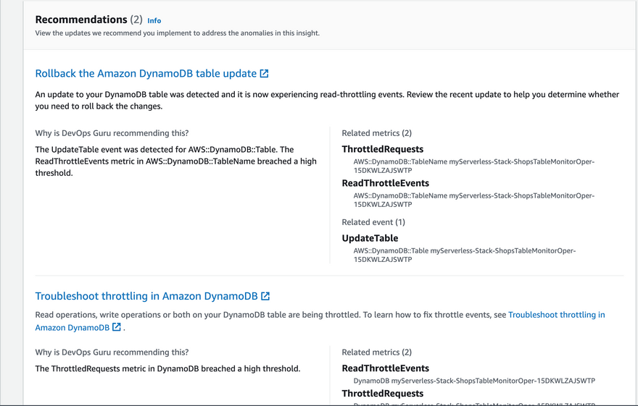This screenshot has height=406, width=638.
Task: Select the UpdateTable related event
Action: [x=370, y=238]
